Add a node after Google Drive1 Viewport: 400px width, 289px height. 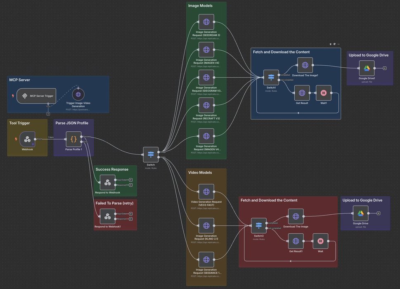click(385, 68)
